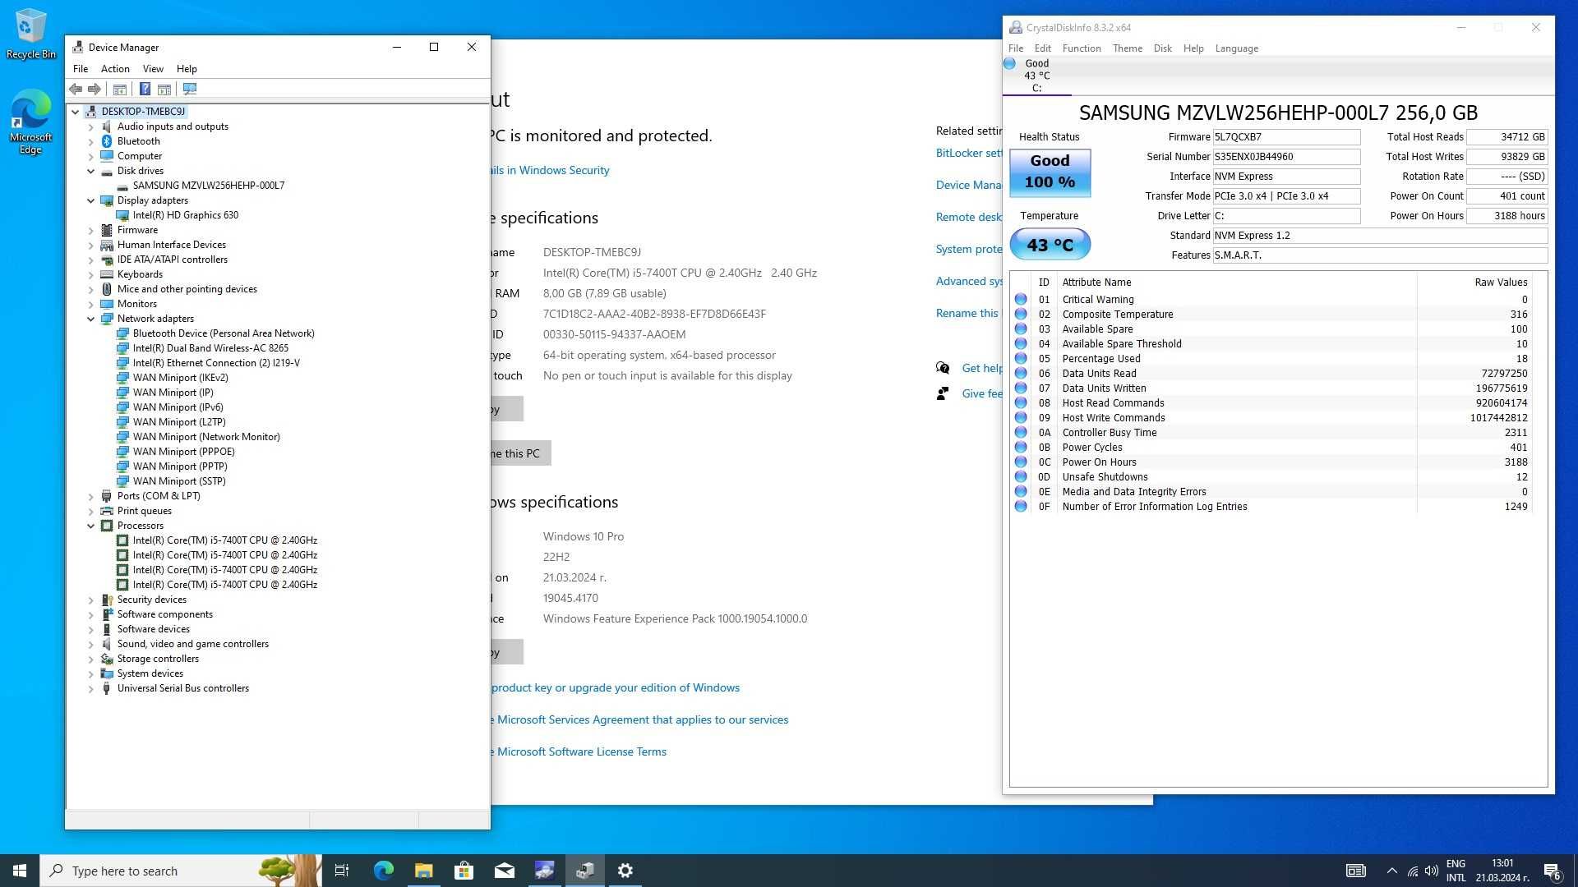
Task: Click the Critical Warning status indicator circle
Action: [1021, 300]
